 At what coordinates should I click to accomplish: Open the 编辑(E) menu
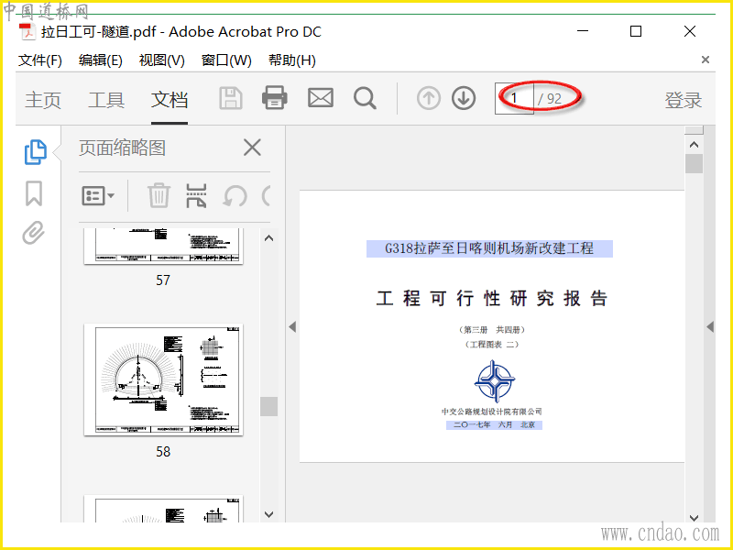click(x=101, y=60)
